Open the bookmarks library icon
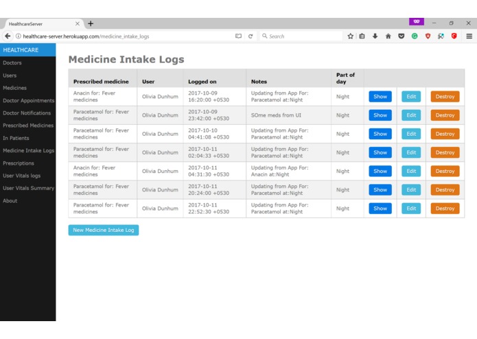This screenshot has width=477, height=339. click(362, 36)
